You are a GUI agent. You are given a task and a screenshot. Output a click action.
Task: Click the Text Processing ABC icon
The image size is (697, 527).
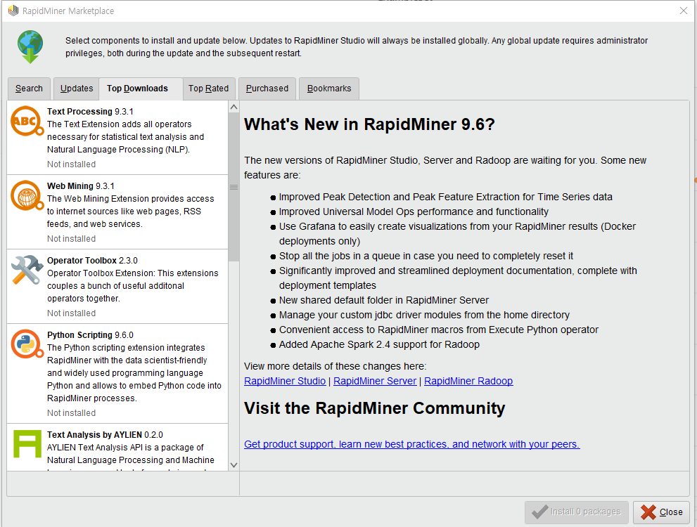[27, 121]
